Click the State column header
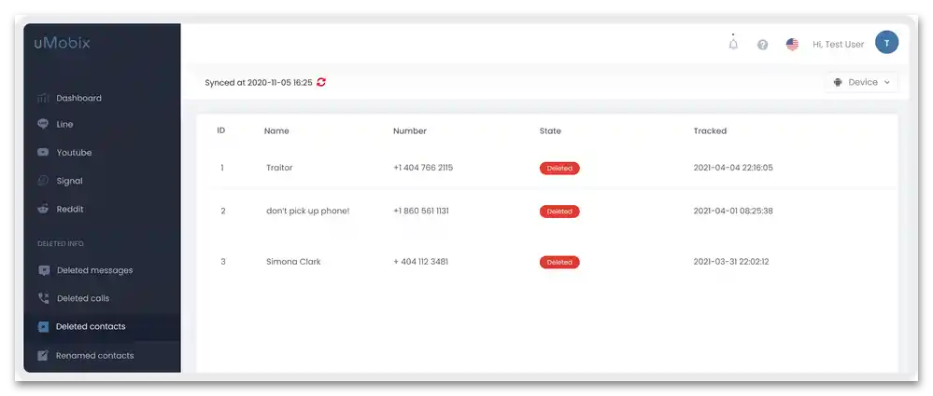This screenshot has height=396, width=933. point(550,130)
